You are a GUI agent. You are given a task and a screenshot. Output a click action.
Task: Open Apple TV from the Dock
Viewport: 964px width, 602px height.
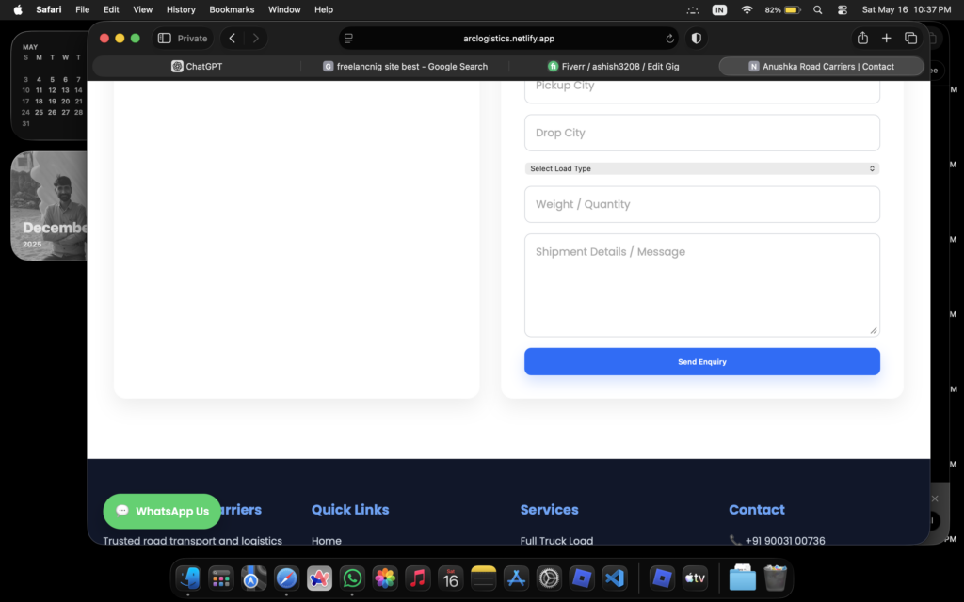point(695,578)
